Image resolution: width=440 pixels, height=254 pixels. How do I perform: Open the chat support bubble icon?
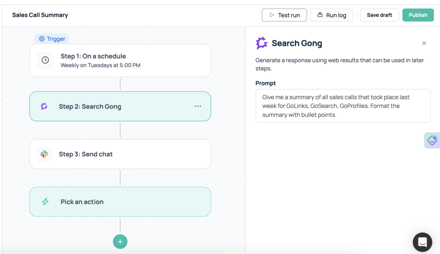(422, 242)
